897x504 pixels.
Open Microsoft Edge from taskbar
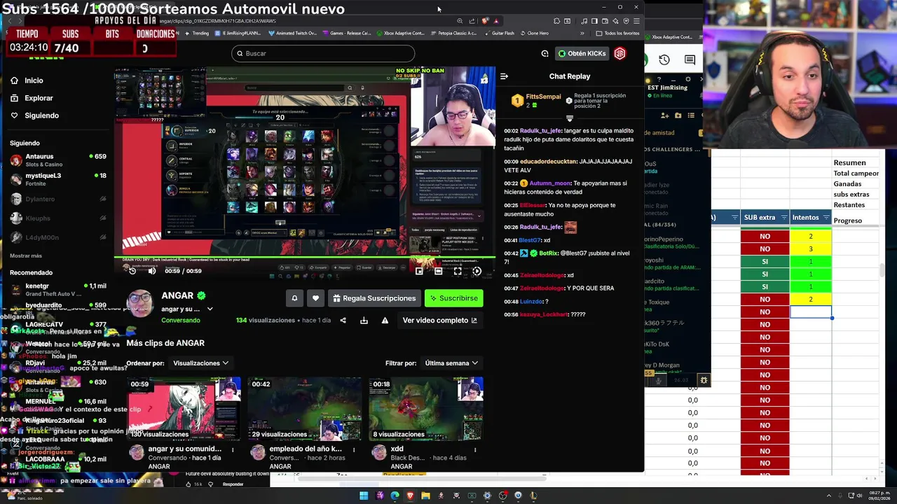coord(395,496)
